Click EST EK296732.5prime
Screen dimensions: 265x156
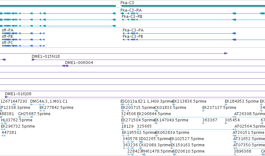(18, 126)
